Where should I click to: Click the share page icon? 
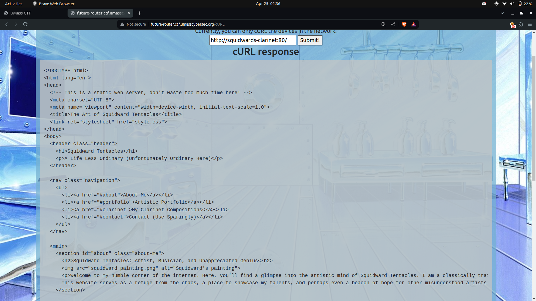coord(393,24)
